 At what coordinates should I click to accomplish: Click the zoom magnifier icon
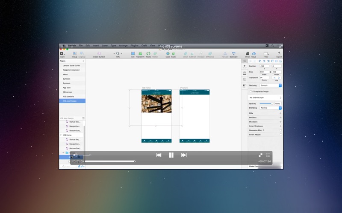click(118, 54)
